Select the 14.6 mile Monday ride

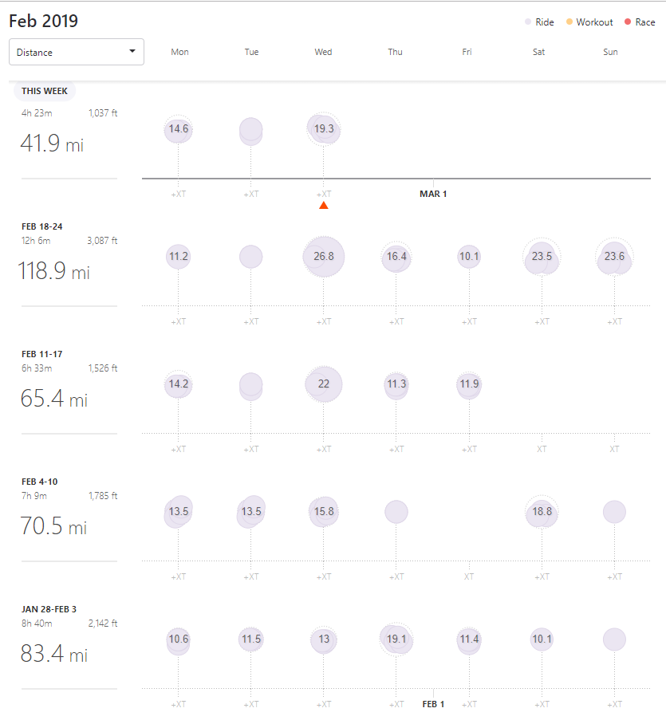tap(179, 129)
